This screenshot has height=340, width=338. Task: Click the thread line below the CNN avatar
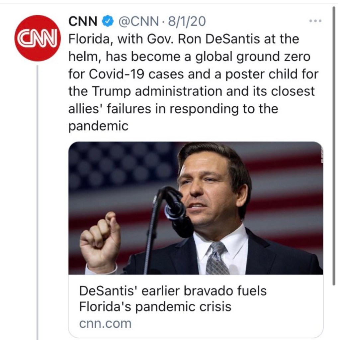pyautogui.click(x=37, y=199)
